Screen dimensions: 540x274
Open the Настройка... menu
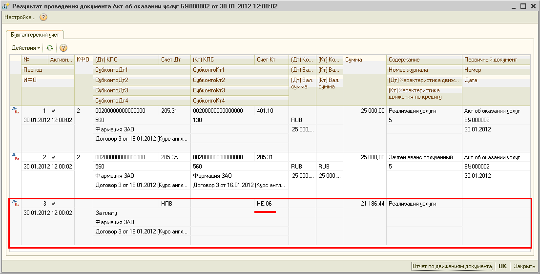point(20,17)
